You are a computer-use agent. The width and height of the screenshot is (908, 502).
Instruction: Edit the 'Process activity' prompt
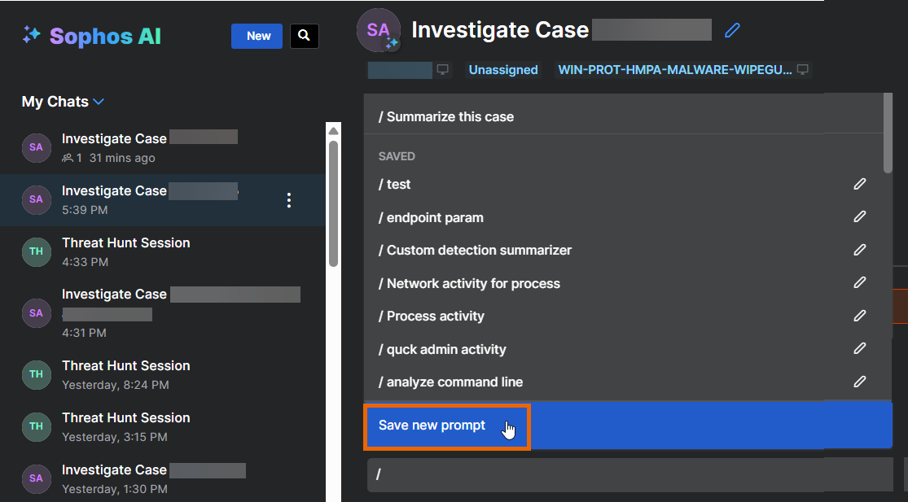point(859,316)
